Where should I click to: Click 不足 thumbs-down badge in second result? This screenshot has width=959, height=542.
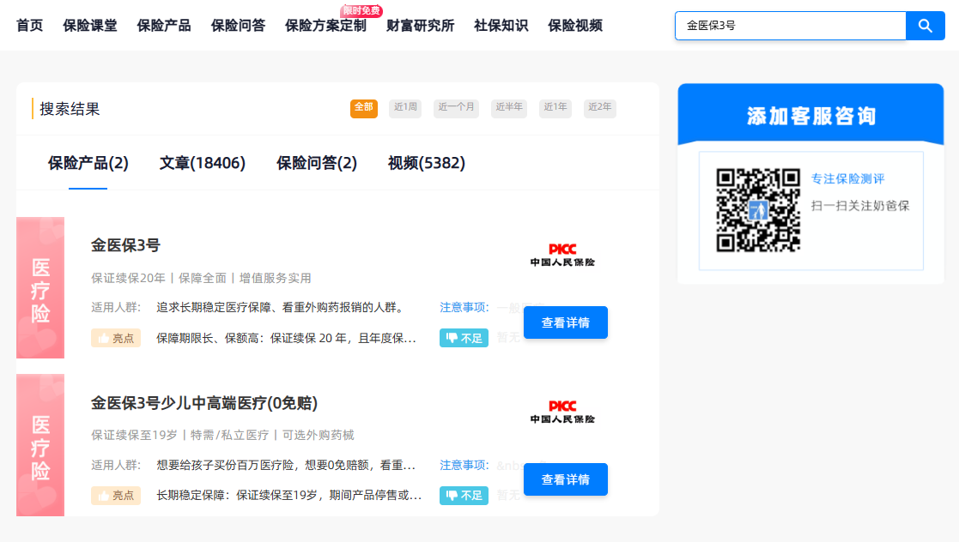464,495
